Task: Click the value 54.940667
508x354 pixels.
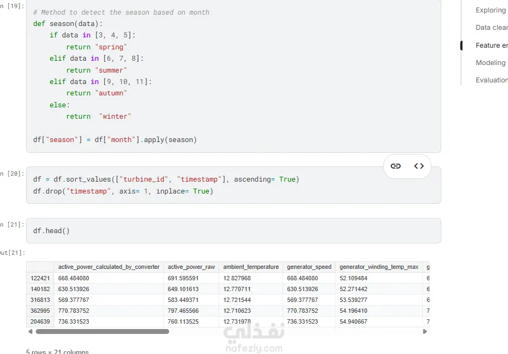Action: 353,321
